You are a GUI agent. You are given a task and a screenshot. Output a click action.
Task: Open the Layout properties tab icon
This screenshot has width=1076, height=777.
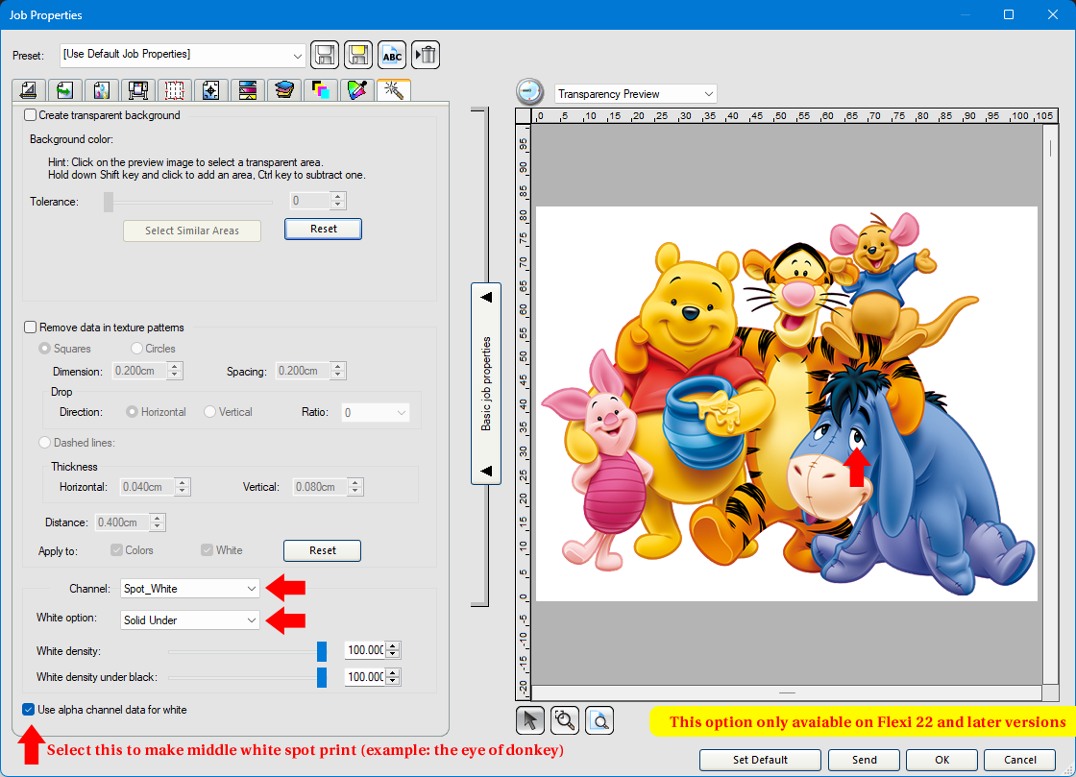tap(29, 89)
